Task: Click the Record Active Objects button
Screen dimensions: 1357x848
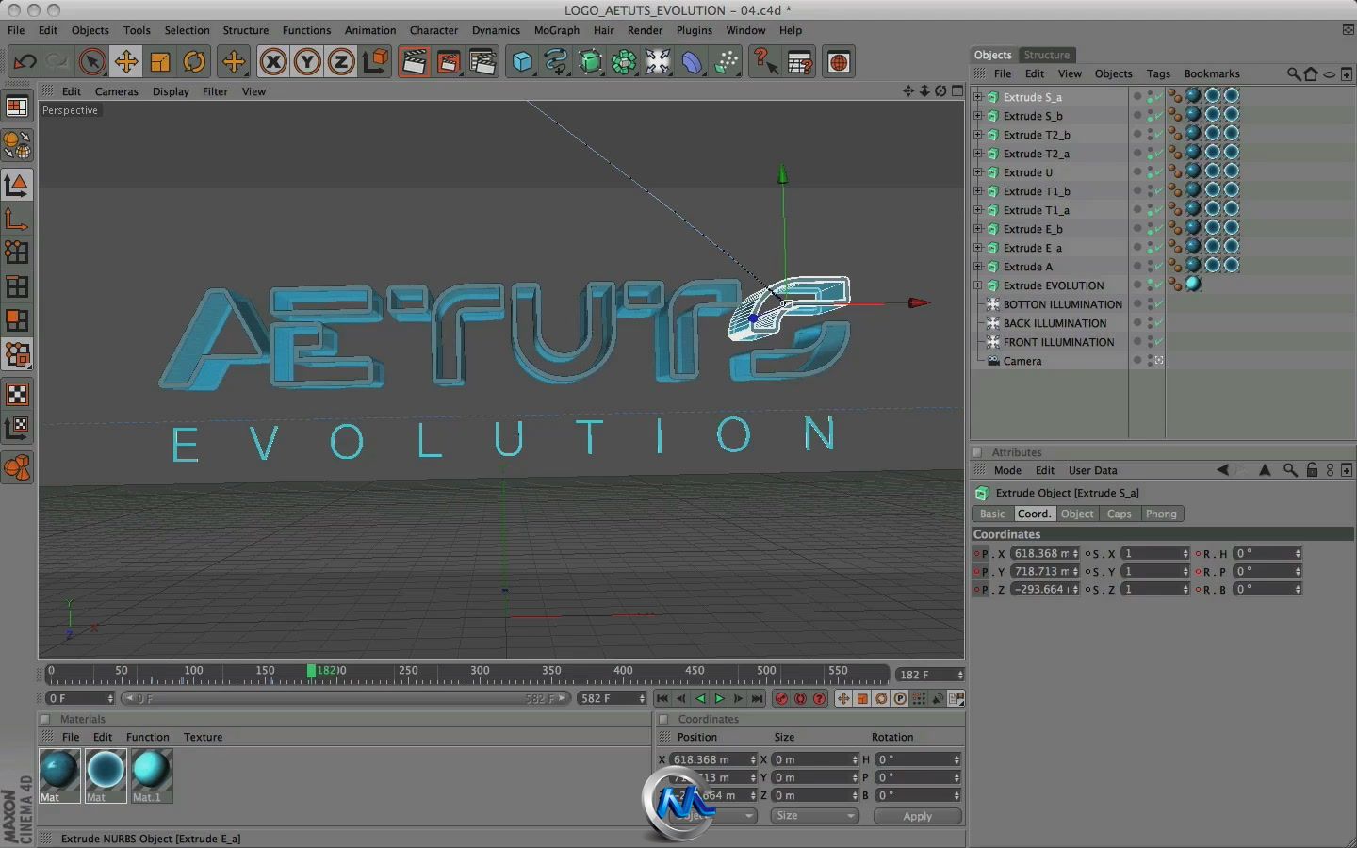Action: point(781,698)
